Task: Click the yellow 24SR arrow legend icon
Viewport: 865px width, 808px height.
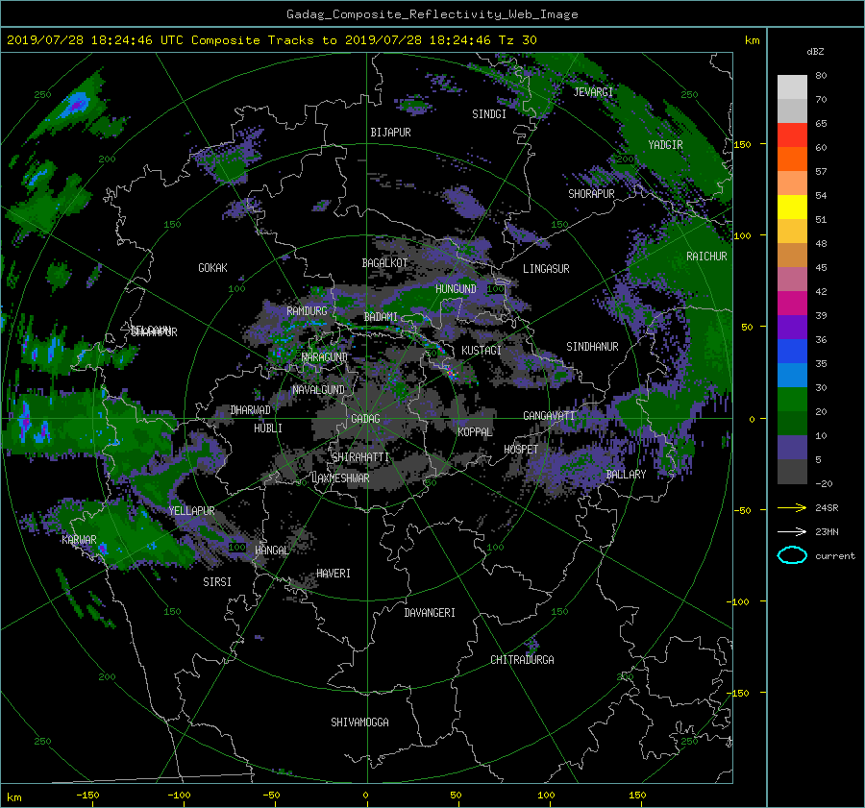Action: click(792, 507)
